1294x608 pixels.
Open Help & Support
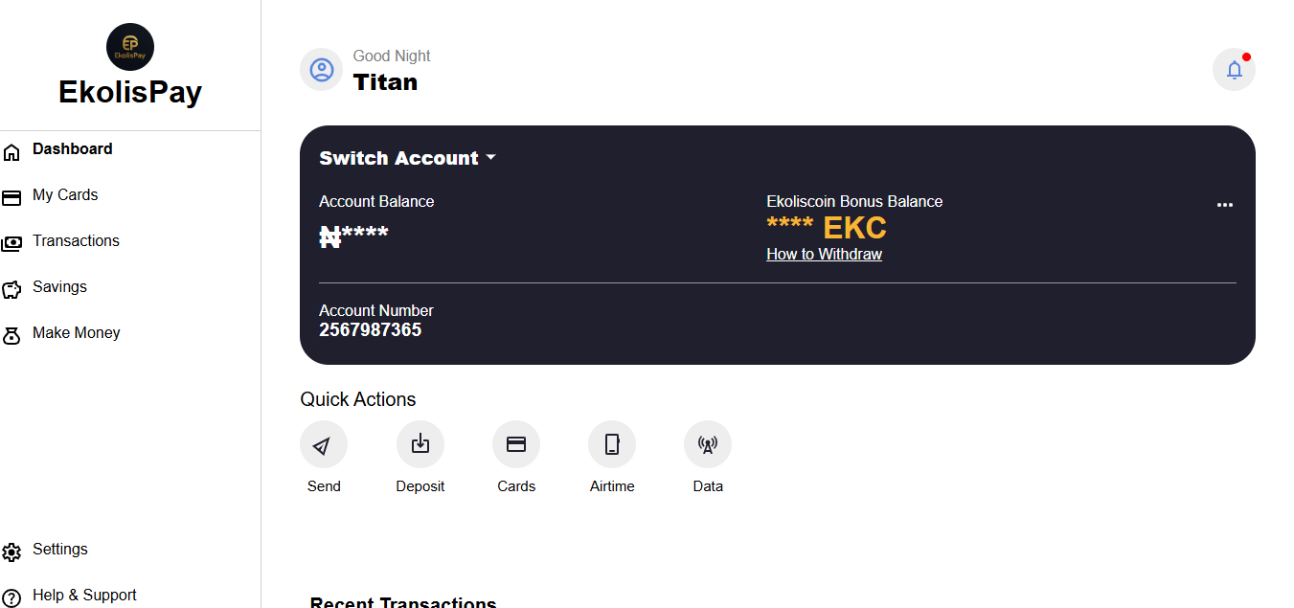tap(83, 595)
